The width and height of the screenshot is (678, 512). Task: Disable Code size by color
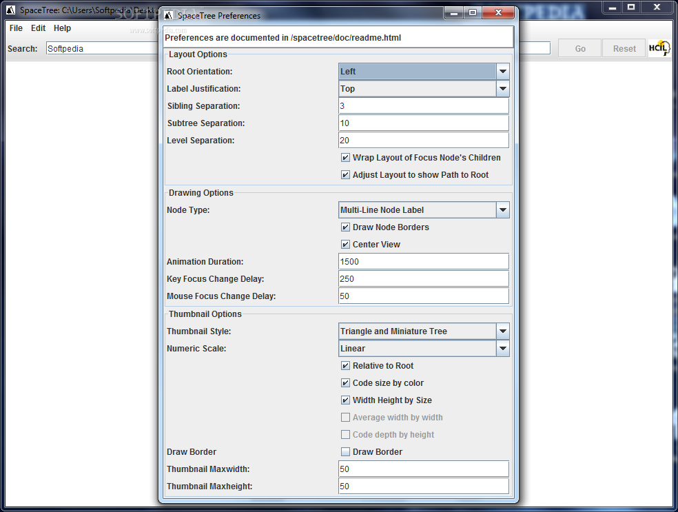pos(345,383)
